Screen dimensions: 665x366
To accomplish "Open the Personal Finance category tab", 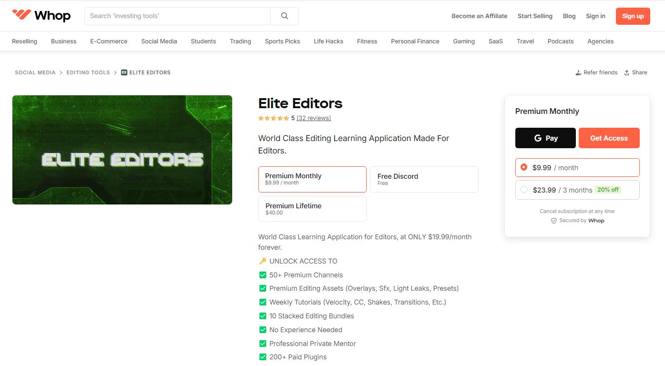I will pos(415,41).
